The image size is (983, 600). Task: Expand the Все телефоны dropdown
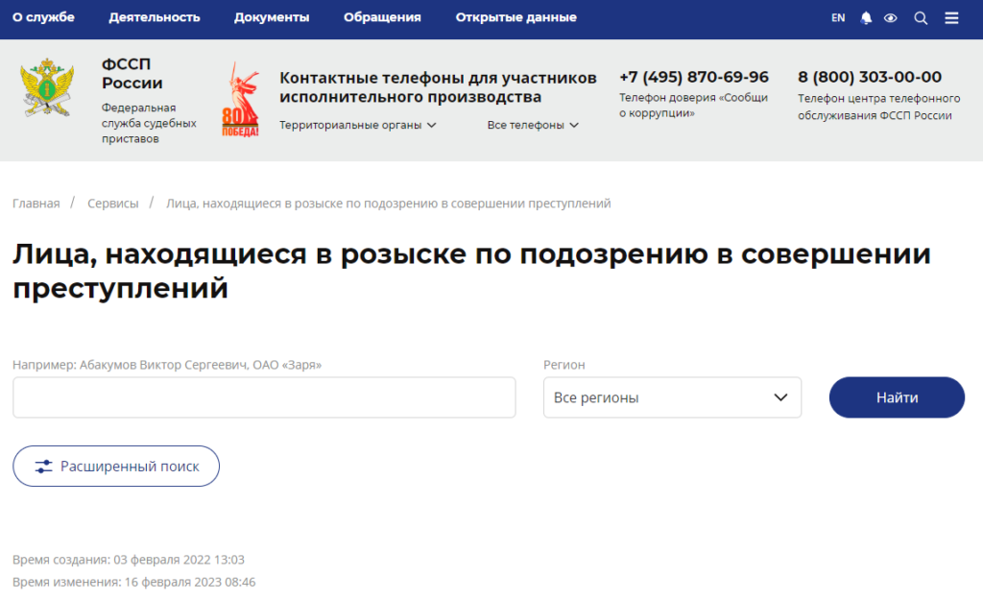533,125
